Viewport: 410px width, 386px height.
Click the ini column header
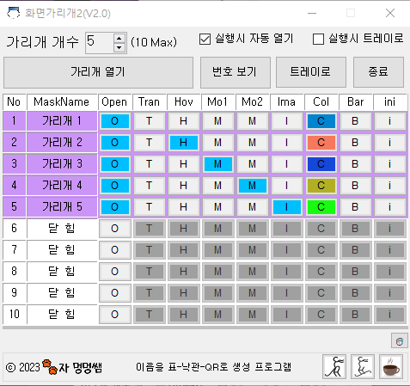click(x=389, y=102)
